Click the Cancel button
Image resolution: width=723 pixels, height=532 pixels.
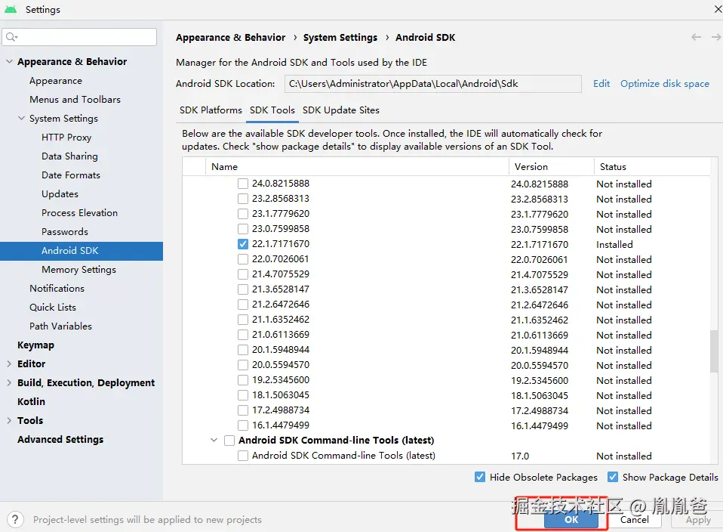635,520
